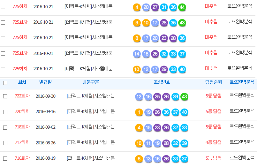
Task: Click the orange number 9 lottery ball
Action: (x=137, y=23)
